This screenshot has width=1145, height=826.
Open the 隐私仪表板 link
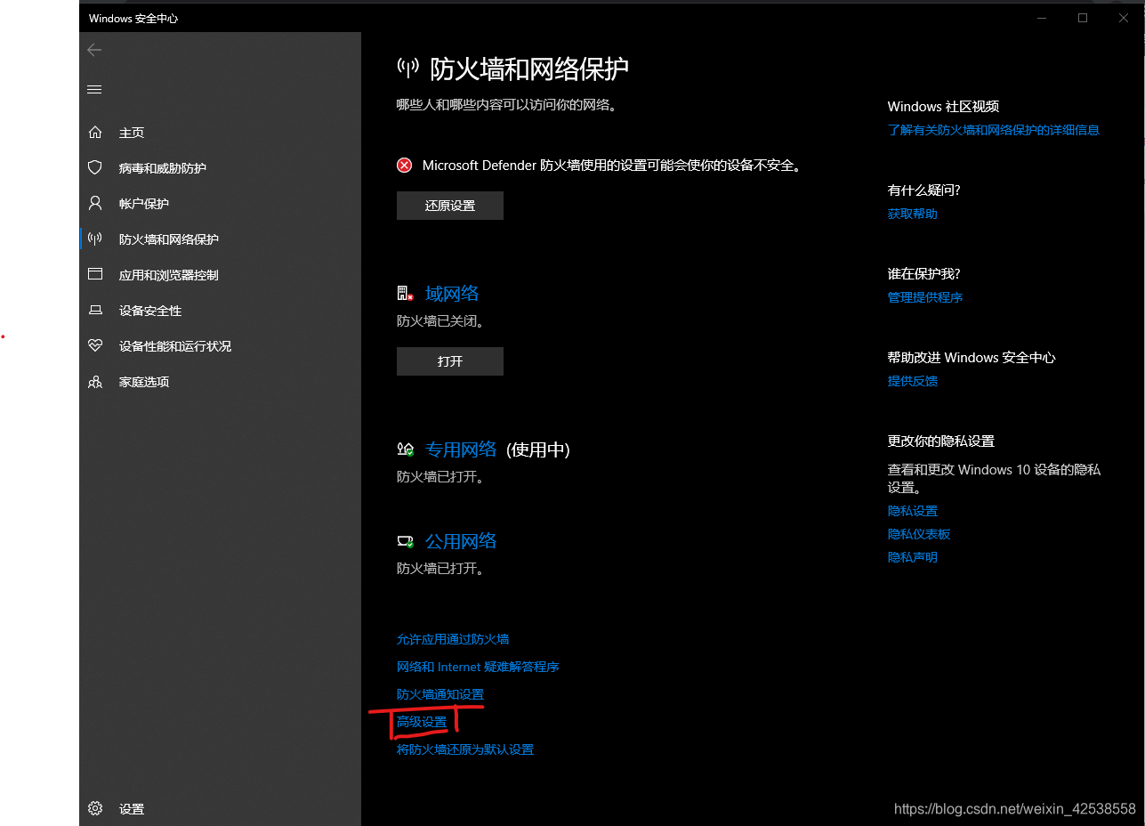coord(919,534)
